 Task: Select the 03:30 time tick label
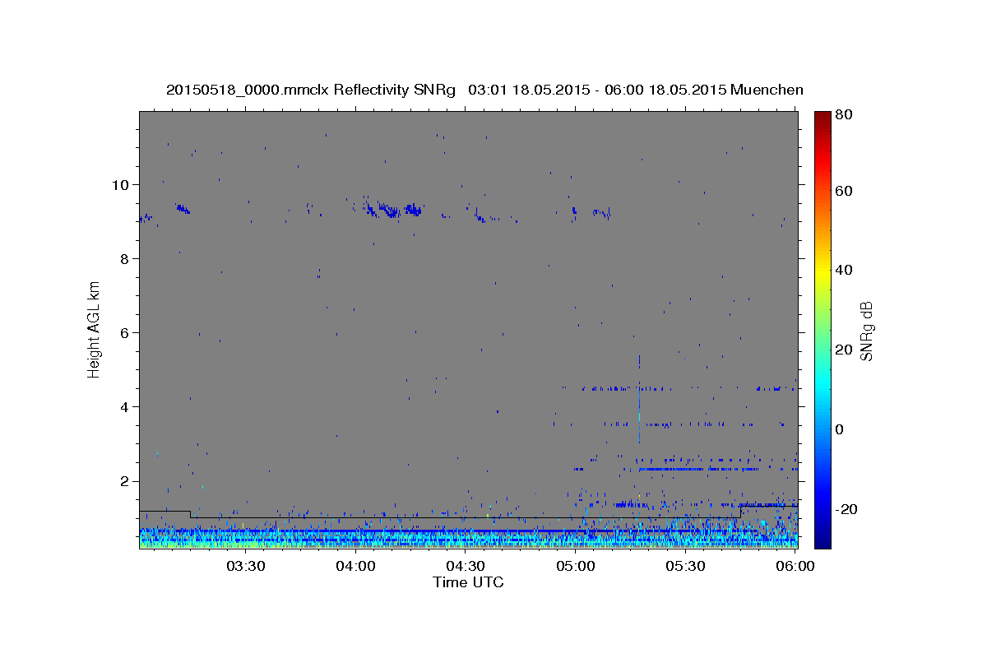245,566
